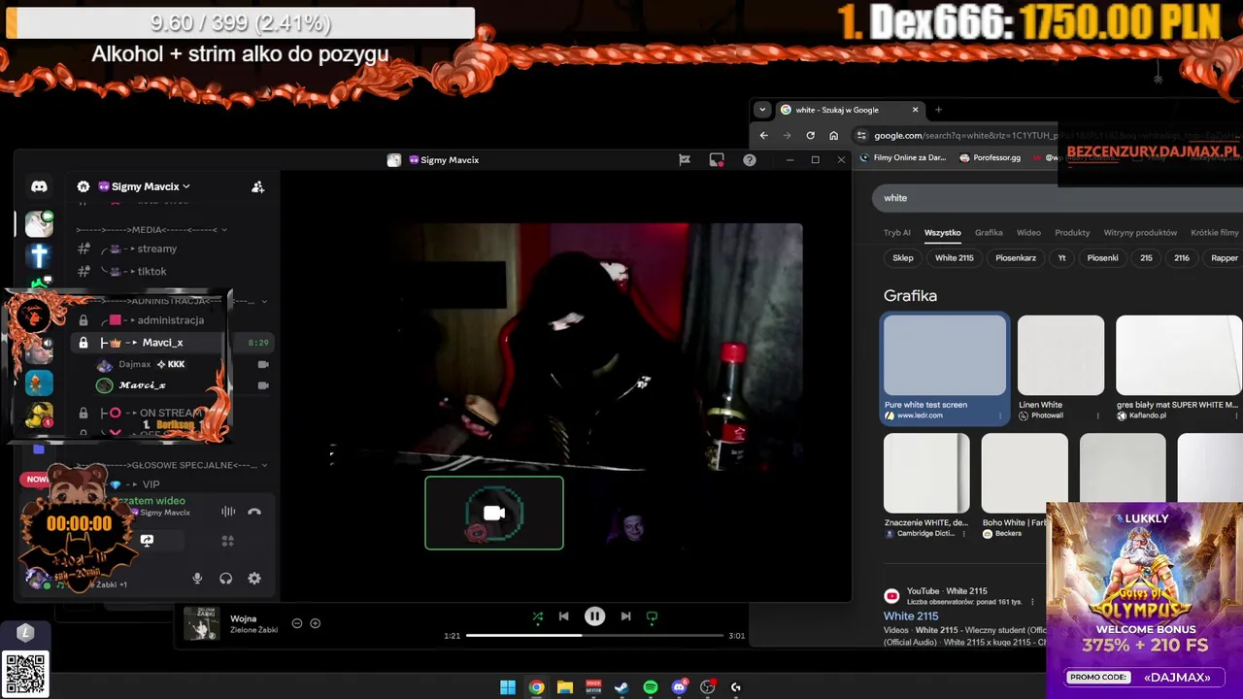
Task: Deafen audio with the headphones icon
Action: 225,579
